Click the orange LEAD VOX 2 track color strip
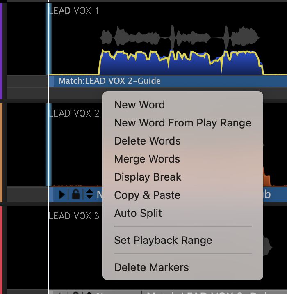This screenshot has width=287, height=294. (1, 153)
